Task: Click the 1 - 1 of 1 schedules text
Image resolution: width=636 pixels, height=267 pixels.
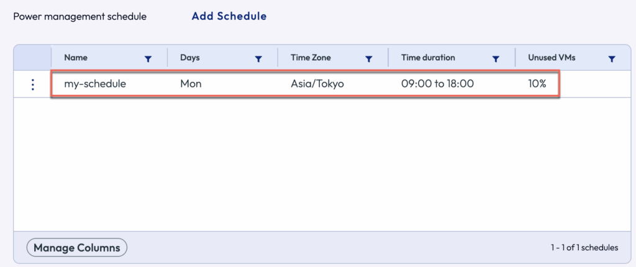Action: (584, 248)
